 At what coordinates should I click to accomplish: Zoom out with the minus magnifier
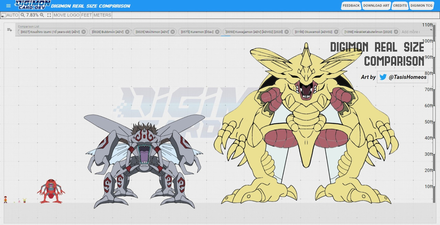[x=23, y=15]
